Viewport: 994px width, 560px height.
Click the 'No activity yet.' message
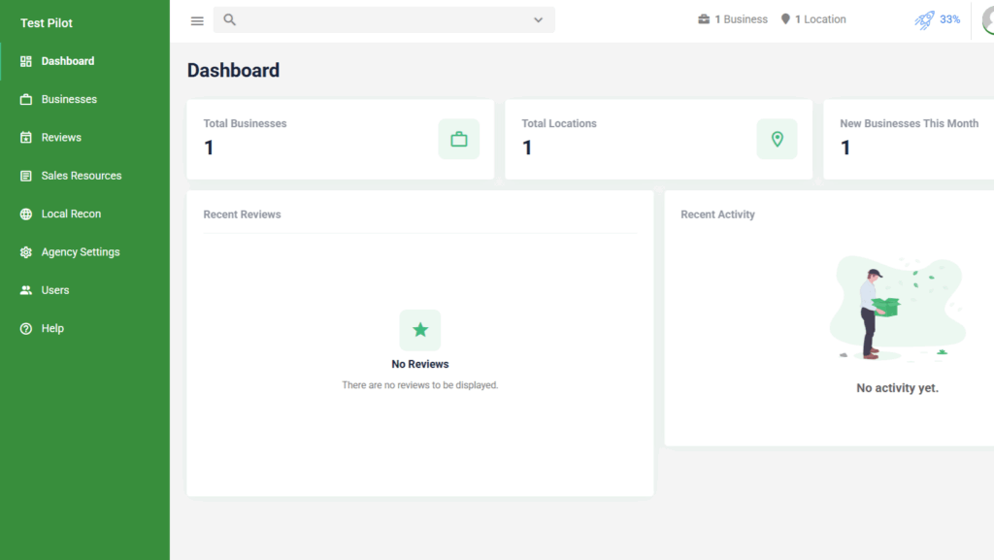pyautogui.click(x=897, y=387)
